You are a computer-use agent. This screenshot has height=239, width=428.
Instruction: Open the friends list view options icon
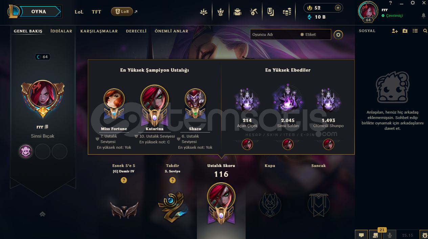click(415, 31)
